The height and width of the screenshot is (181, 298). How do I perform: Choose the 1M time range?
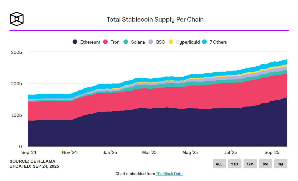(x=280, y=164)
